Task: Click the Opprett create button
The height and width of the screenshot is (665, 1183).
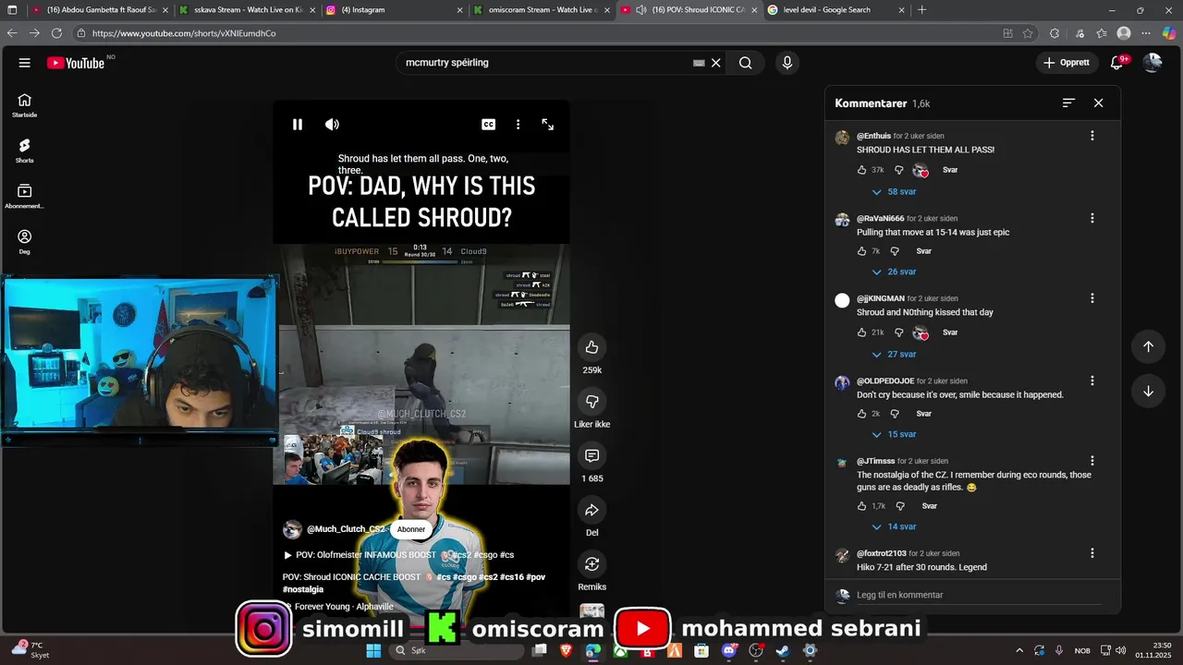Action: [1067, 63]
